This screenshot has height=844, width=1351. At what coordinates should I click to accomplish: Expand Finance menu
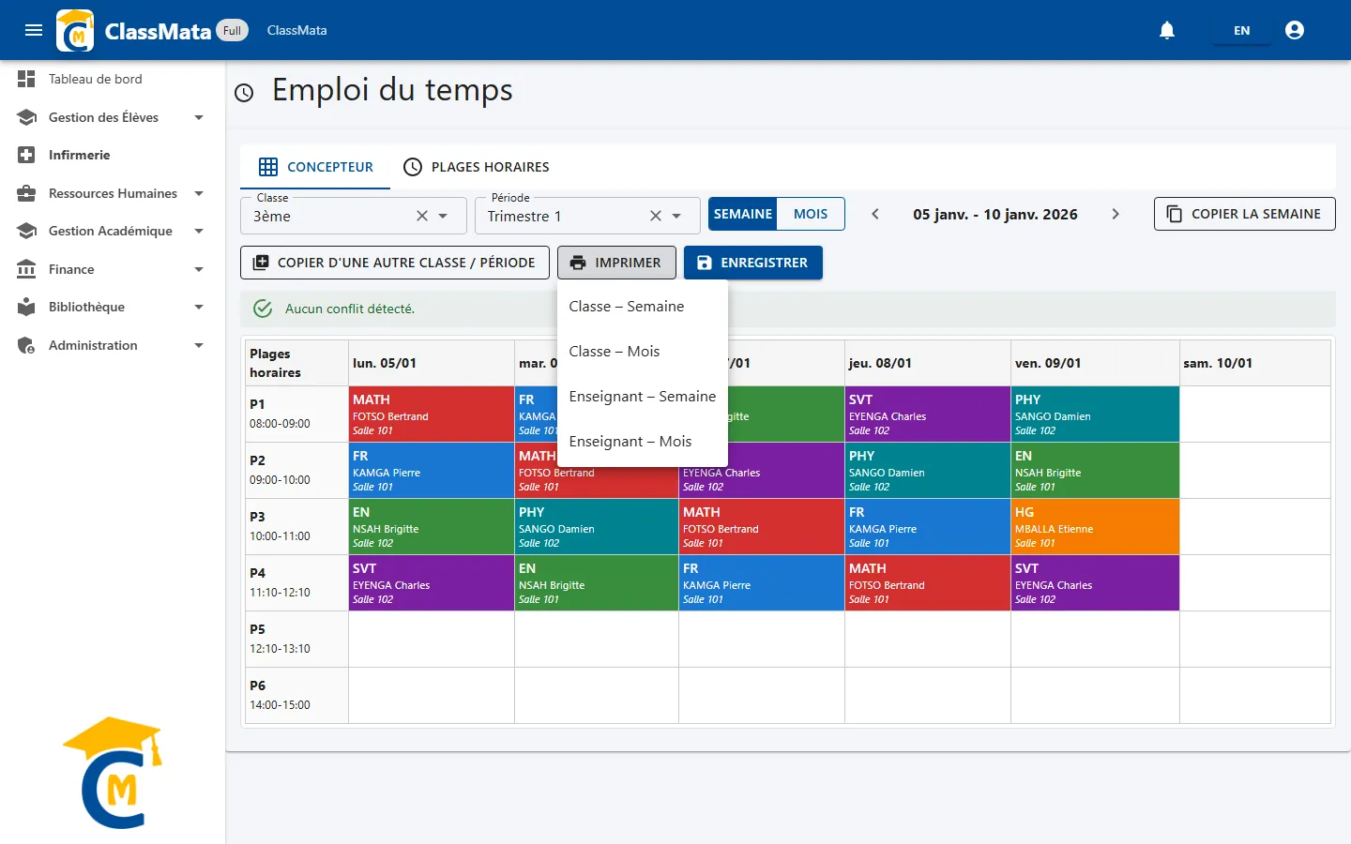[x=113, y=269]
